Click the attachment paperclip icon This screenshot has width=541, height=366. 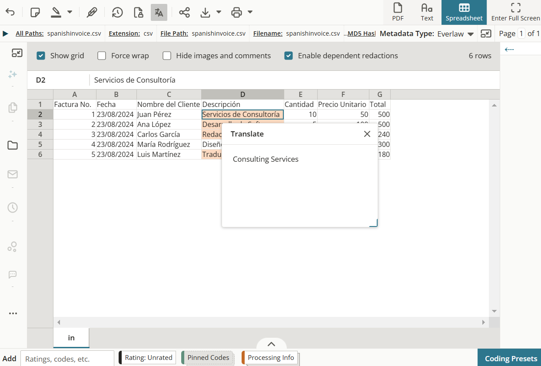[92, 13]
